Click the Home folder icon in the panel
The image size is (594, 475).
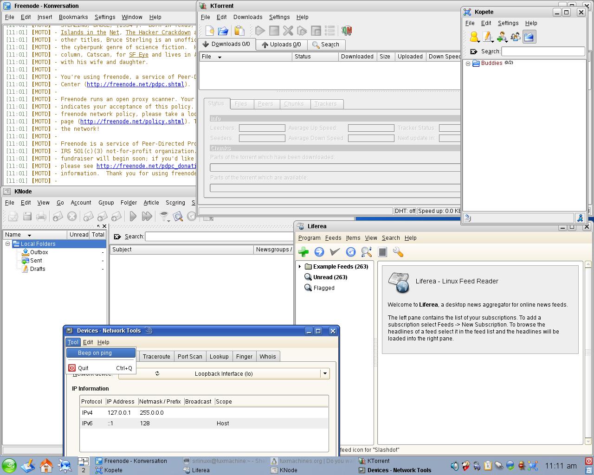[x=46, y=465]
